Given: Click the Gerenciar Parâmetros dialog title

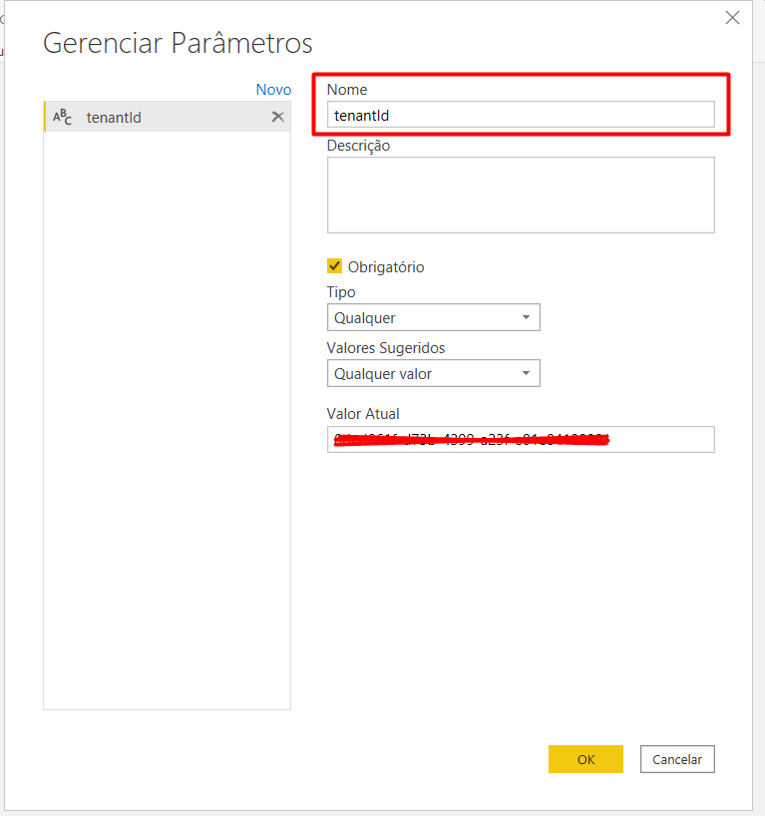Looking at the screenshot, I should pos(178,44).
